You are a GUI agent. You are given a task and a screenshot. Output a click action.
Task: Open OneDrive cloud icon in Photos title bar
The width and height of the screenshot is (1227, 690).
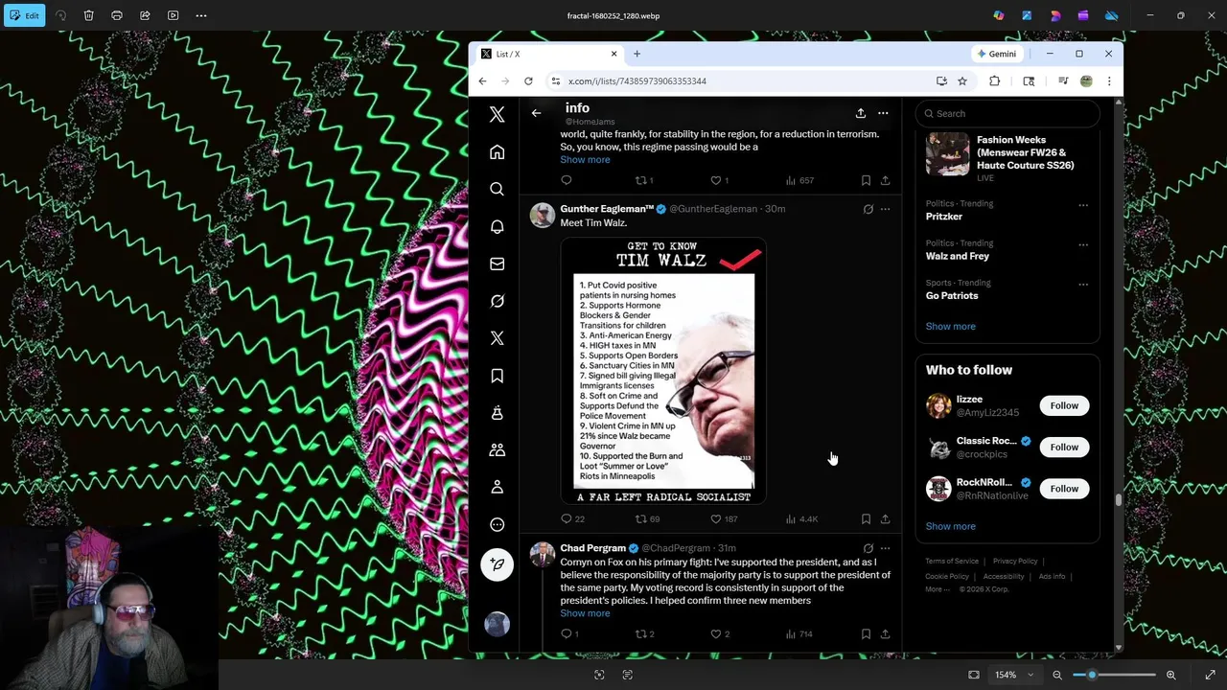(x=1112, y=15)
